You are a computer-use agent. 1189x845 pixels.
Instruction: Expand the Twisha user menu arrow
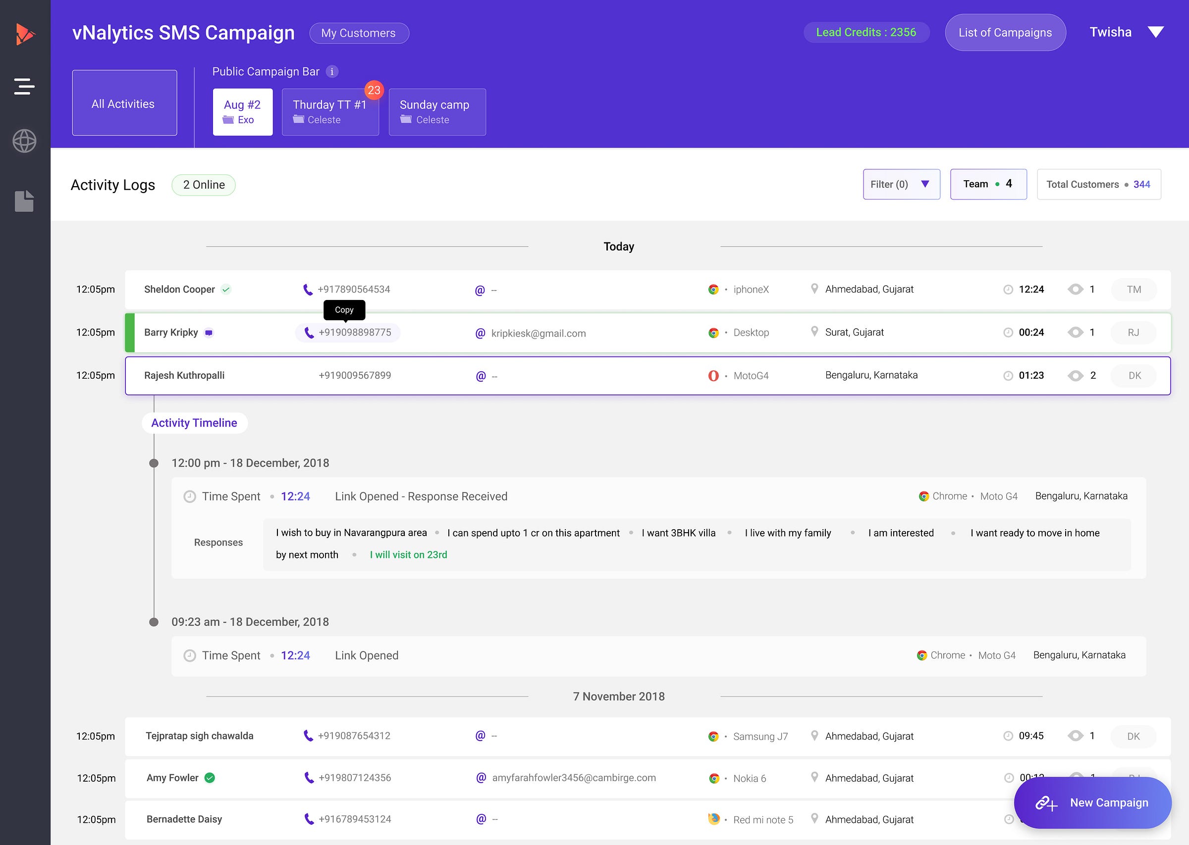1156,32
